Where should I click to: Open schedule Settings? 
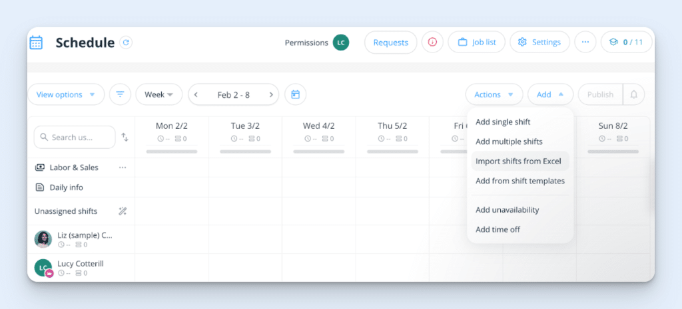539,42
